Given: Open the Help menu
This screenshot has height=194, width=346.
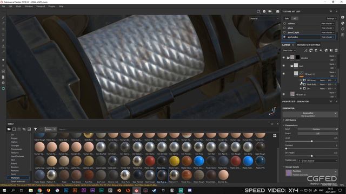Looking at the screenshot, I should 61,6.
